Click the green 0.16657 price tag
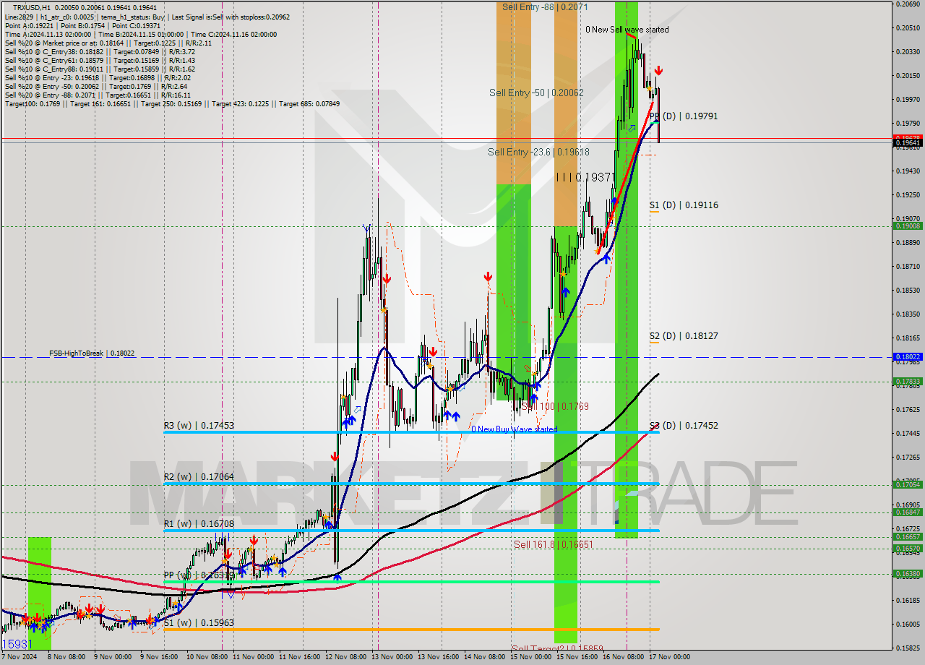This screenshot has width=925, height=665. coord(908,537)
